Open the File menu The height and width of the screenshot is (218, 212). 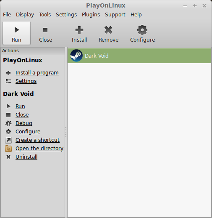[x=7, y=15]
